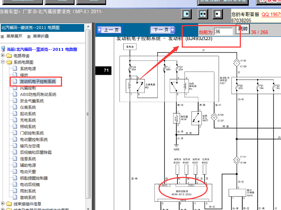Open 雨刮系统 entry
This screenshot has width=281, height=210.
28,191
